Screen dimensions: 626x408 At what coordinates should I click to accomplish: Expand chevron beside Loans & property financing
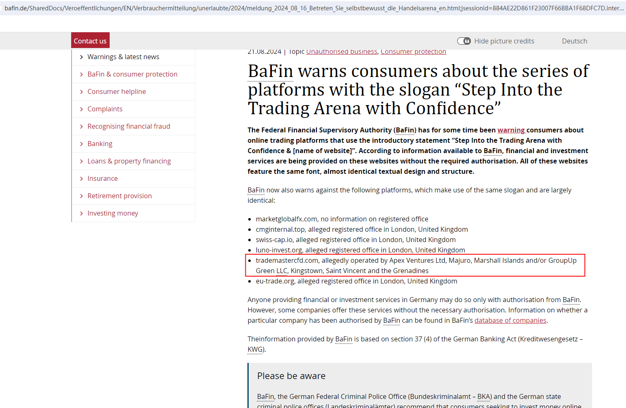pyautogui.click(x=82, y=161)
